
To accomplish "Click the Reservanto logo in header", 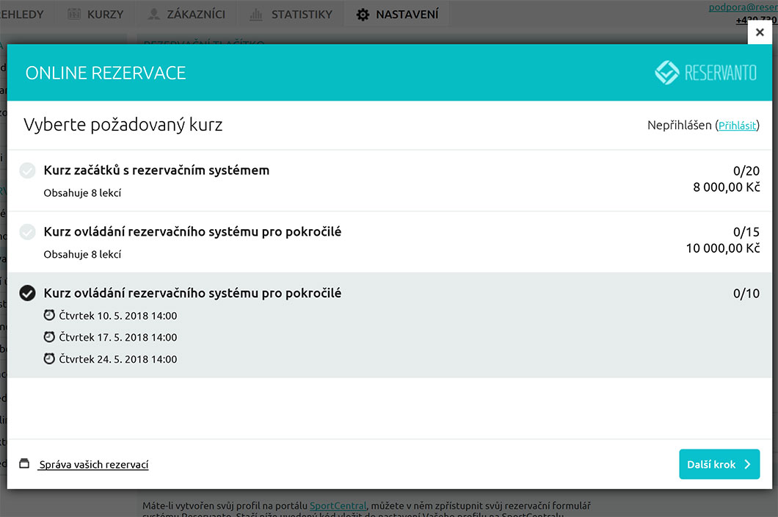I will click(705, 73).
